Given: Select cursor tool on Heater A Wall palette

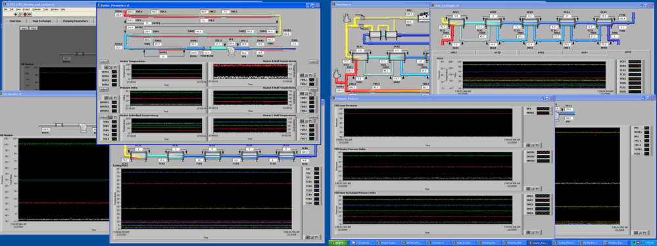Looking at the screenshot, I should 302,75.
